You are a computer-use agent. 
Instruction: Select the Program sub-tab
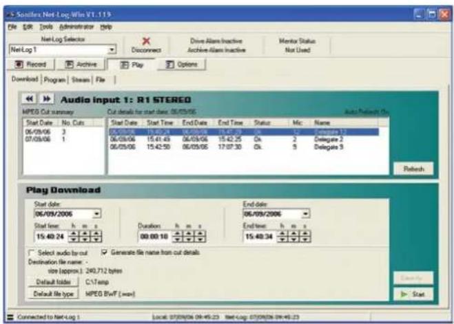pos(54,80)
